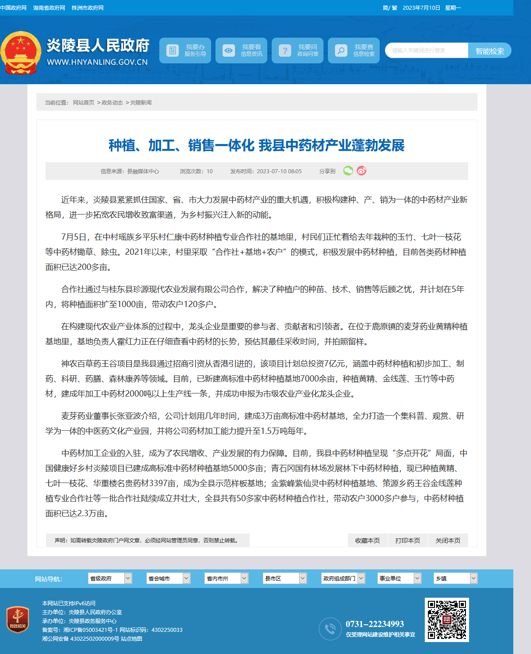Go to 网站首页 in breadcrumb
The width and height of the screenshot is (531, 654).
point(84,102)
